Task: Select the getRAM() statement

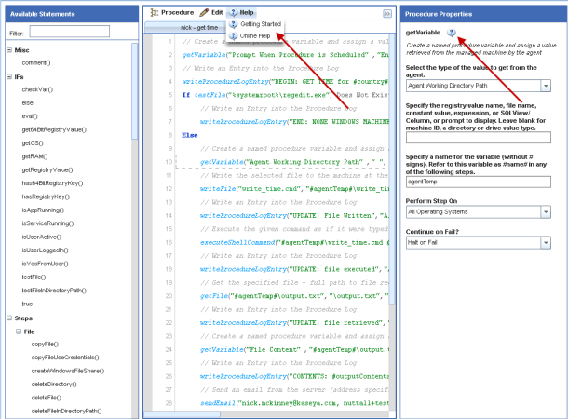Action: click(x=34, y=156)
